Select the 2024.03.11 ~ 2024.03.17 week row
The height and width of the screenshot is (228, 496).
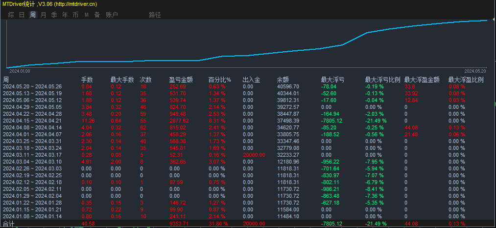coord(248,155)
